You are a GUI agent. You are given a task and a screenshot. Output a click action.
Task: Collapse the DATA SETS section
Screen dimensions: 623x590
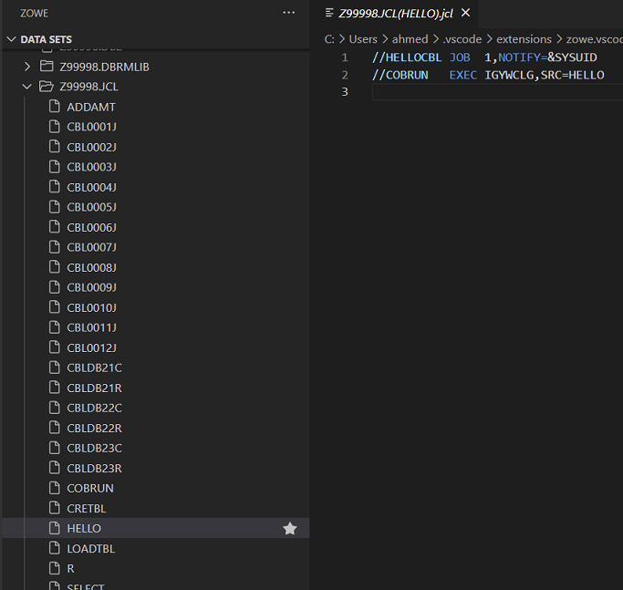pyautogui.click(x=12, y=39)
